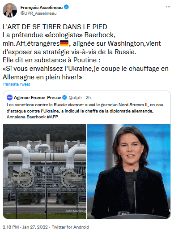174x234 pixels.
Task: Open the quoted AFP tweet text
Action: [85, 111]
